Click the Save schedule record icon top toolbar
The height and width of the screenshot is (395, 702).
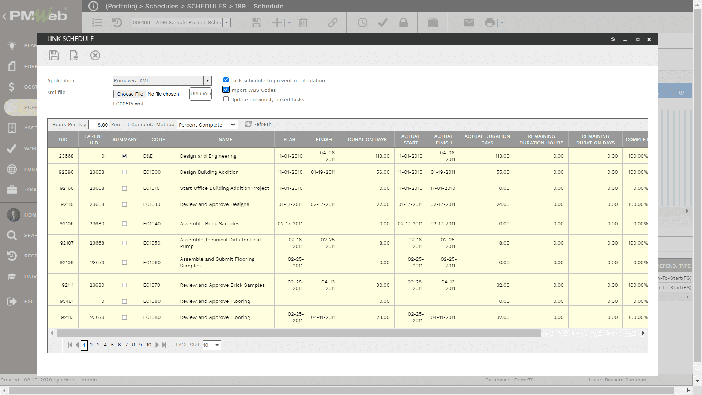tap(54, 55)
